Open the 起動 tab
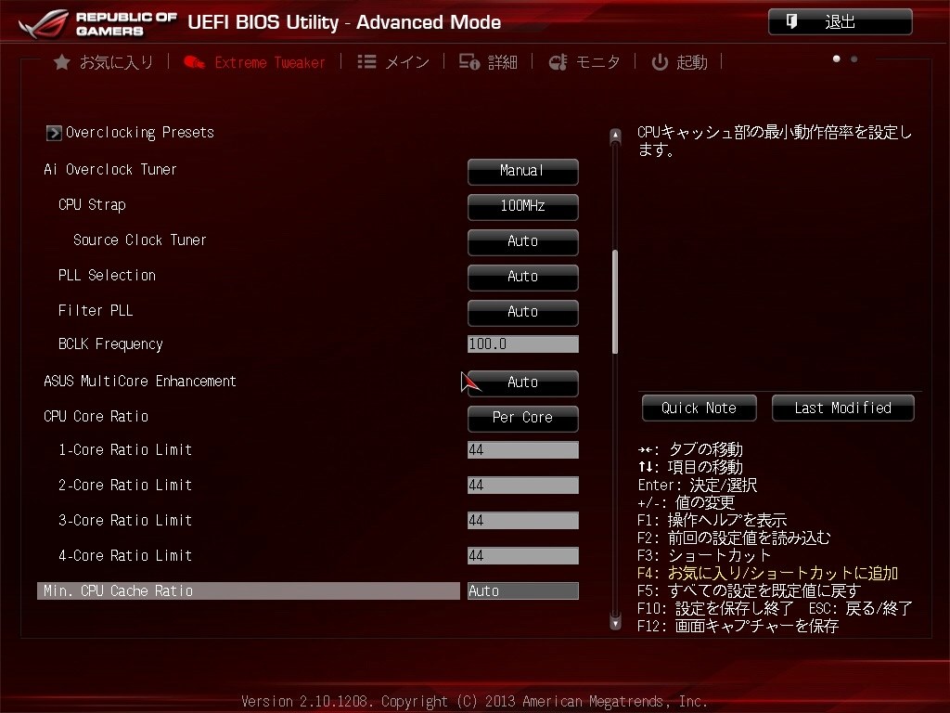 [680, 62]
